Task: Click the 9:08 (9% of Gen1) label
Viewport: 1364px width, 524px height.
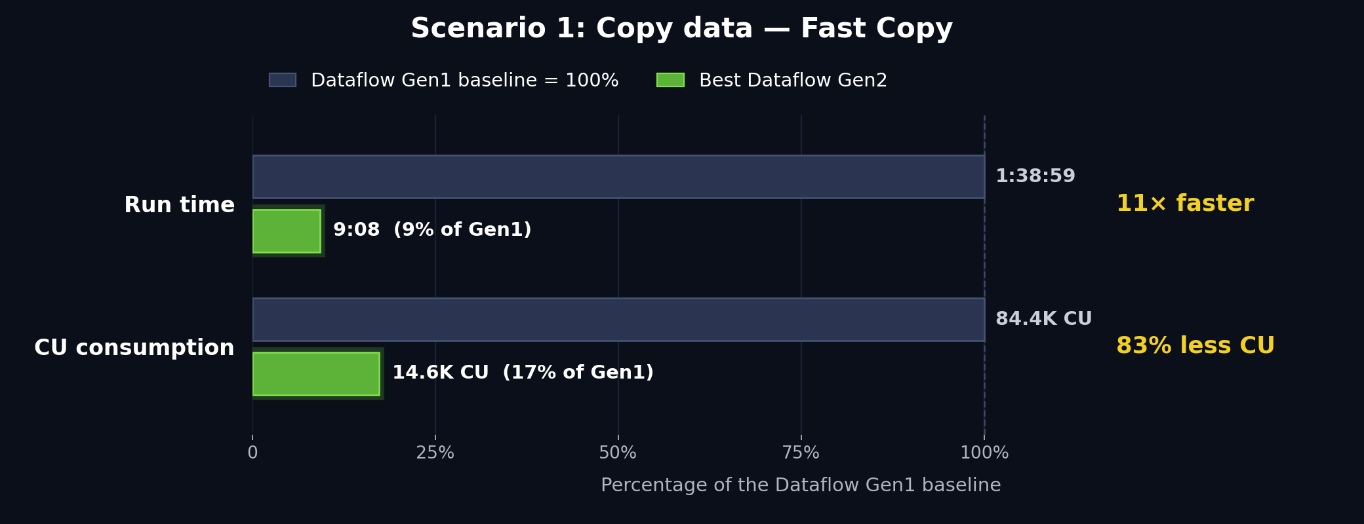Action: coord(432,230)
